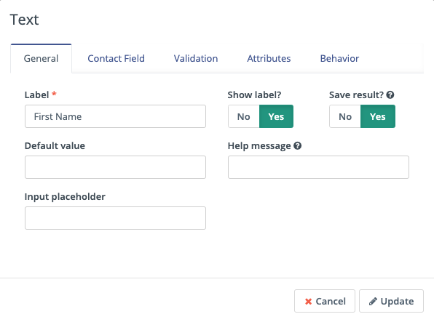Click the red X icon on Cancel
The width and height of the screenshot is (434, 322).
point(308,302)
